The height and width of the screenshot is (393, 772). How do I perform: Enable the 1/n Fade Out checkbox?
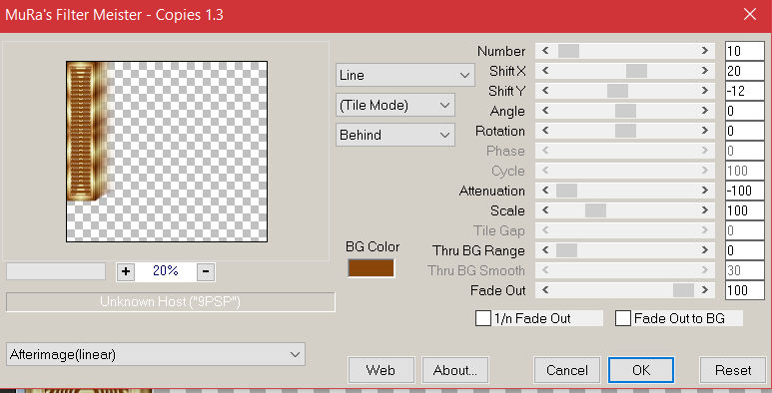pyautogui.click(x=483, y=318)
